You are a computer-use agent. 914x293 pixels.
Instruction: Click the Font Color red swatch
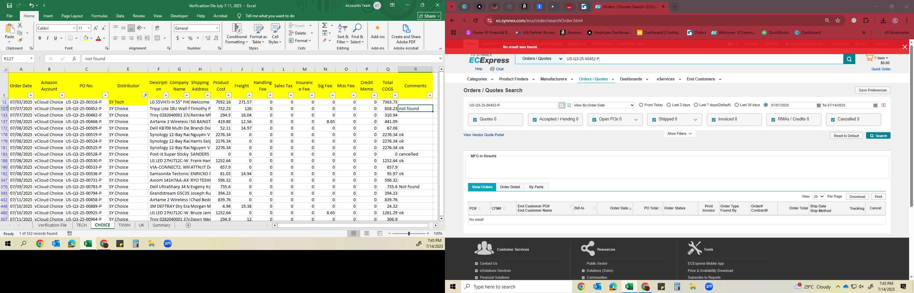(99, 38)
